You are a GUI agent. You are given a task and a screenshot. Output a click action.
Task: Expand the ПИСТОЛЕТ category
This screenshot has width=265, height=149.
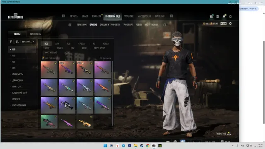point(22,87)
